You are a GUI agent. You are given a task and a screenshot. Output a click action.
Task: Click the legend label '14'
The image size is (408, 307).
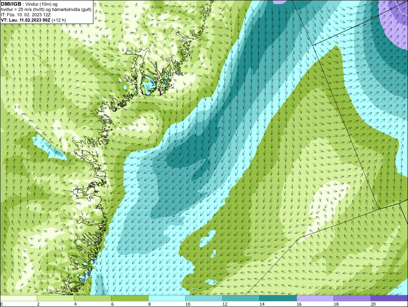(262, 304)
